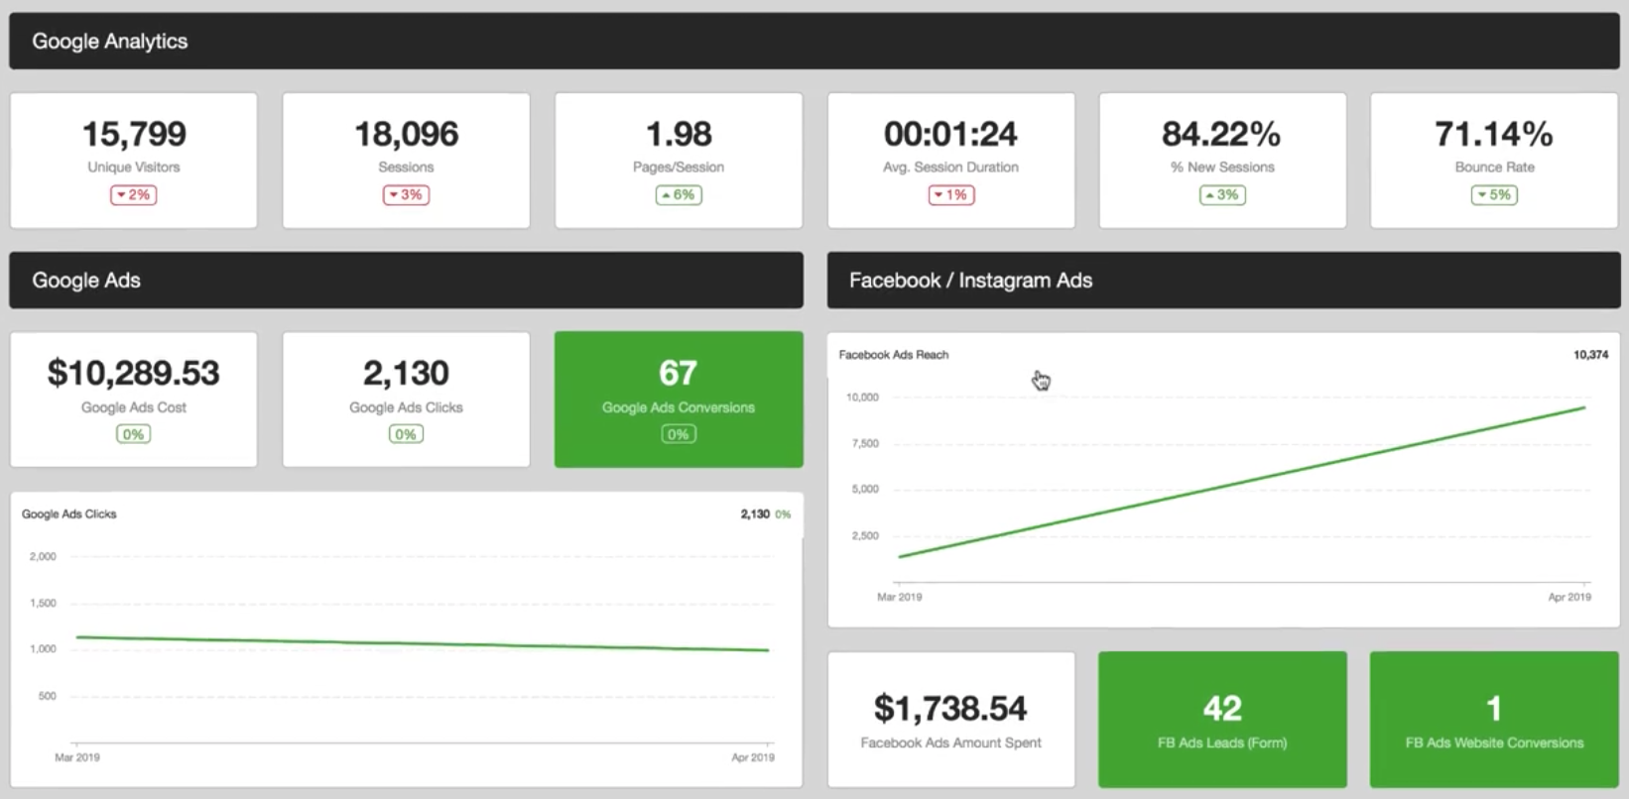Click the 0% badge under Google Ads Conversions
Image resolution: width=1629 pixels, height=799 pixels.
point(679,434)
